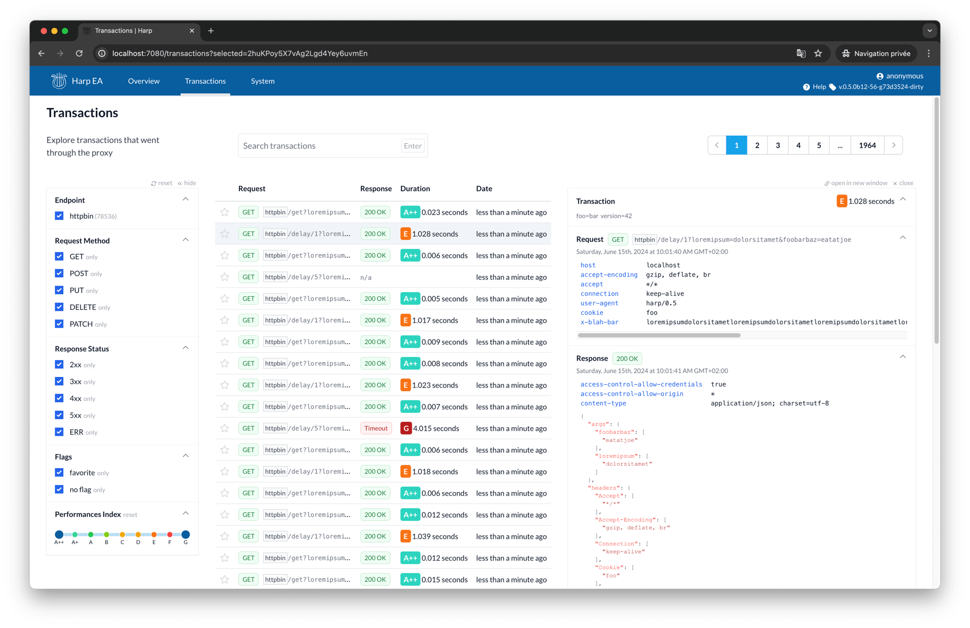Show only PUT requests
This screenshot has width=970, height=628.
(x=92, y=291)
